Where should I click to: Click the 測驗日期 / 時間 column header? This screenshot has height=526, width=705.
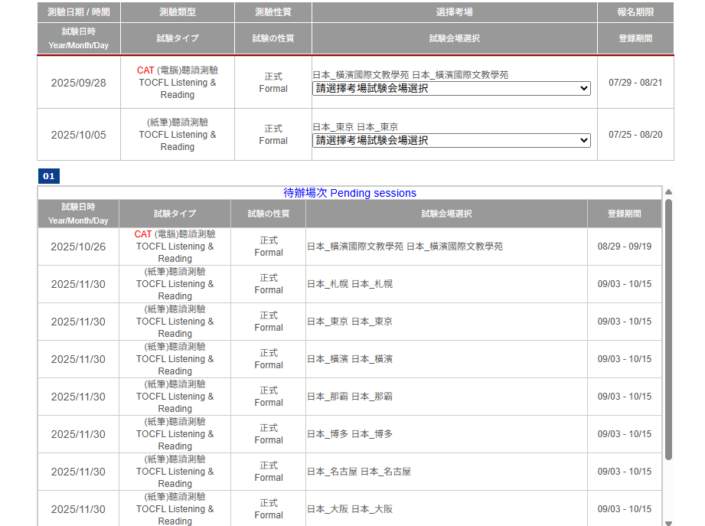[x=79, y=12]
